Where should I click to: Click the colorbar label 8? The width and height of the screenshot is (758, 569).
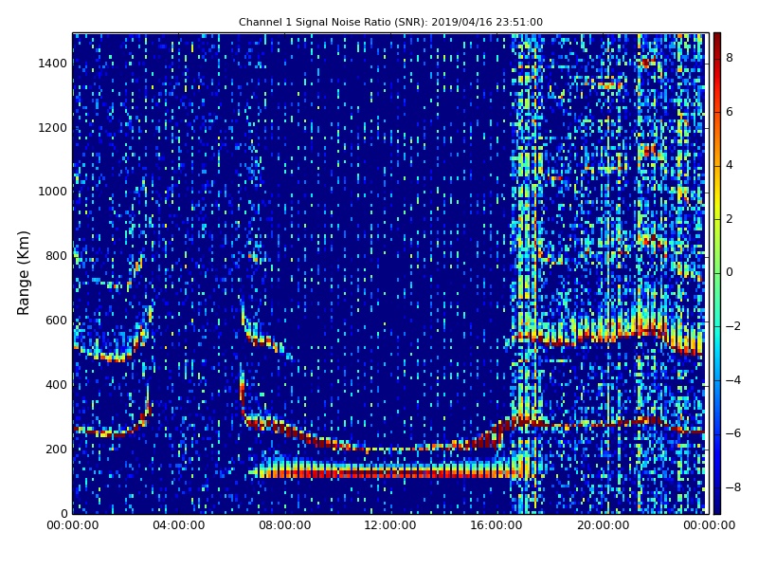(x=730, y=58)
